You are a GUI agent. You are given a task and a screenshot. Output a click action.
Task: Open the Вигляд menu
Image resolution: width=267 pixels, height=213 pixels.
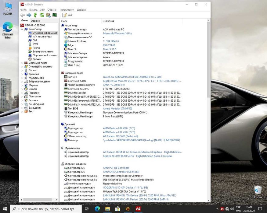coord(33,10)
